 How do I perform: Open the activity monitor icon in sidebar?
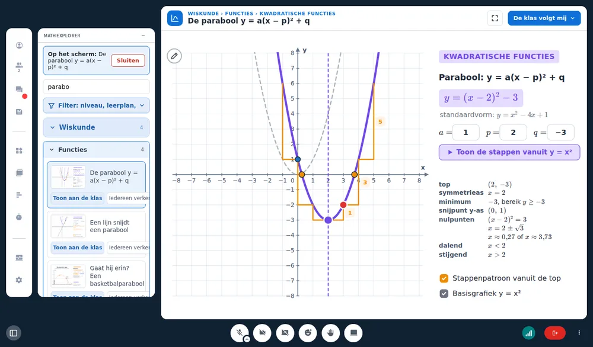click(19, 258)
